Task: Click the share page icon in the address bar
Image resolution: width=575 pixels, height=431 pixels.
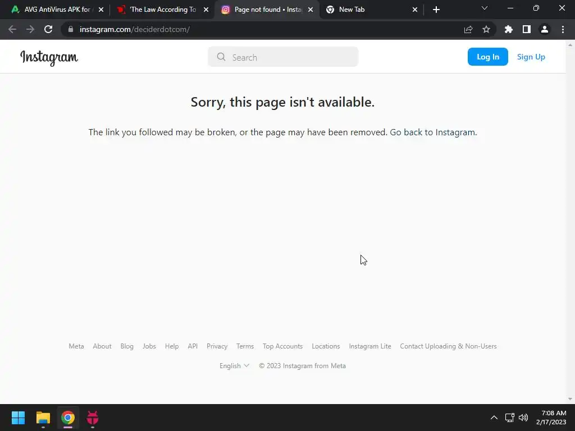Action: pyautogui.click(x=468, y=29)
